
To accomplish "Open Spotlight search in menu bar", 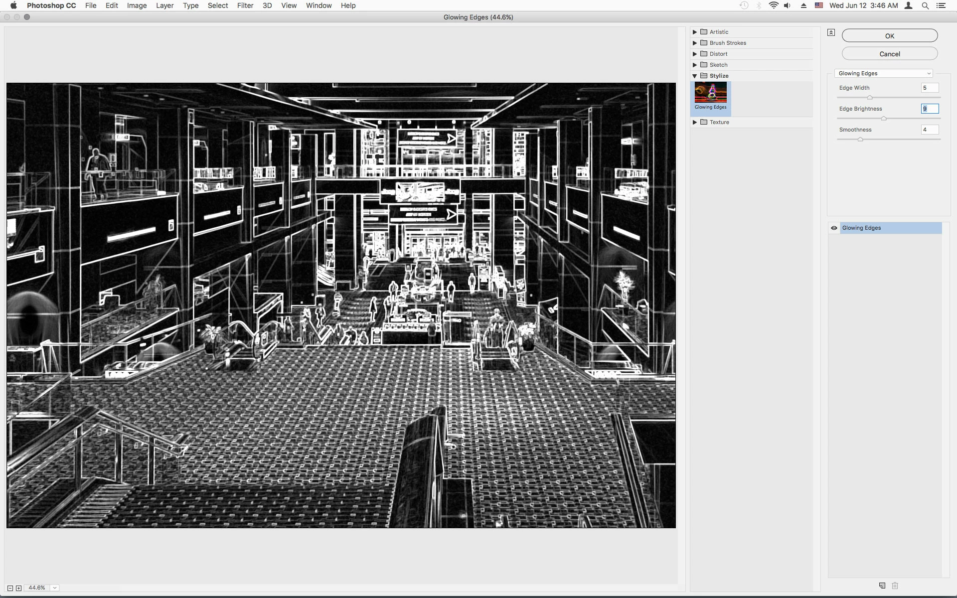I will tap(925, 5).
